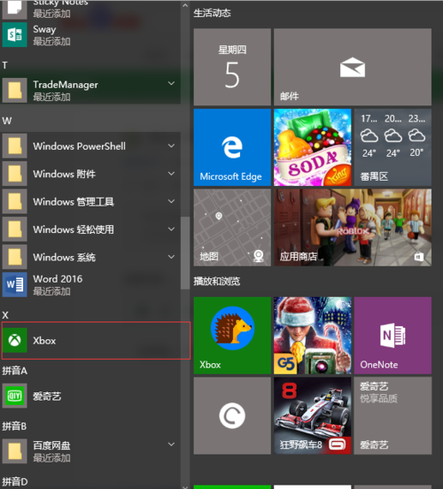
Task: Expand the Windows 系统 chevron
Action: 171,257
